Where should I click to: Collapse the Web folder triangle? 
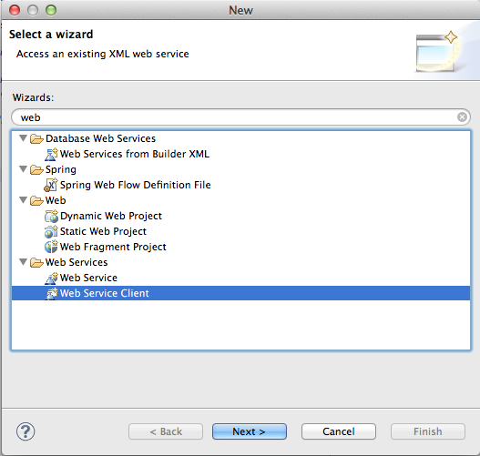(x=24, y=200)
